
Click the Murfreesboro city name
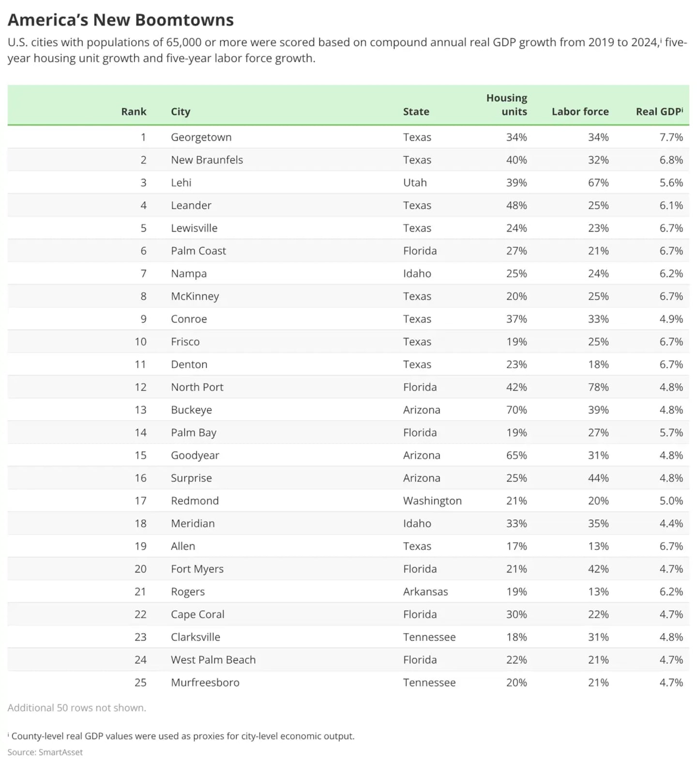click(205, 682)
